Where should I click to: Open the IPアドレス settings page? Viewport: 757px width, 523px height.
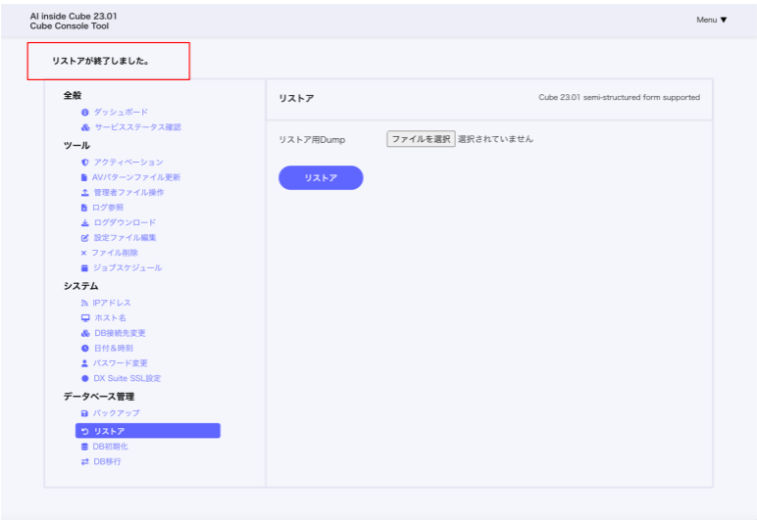point(112,303)
